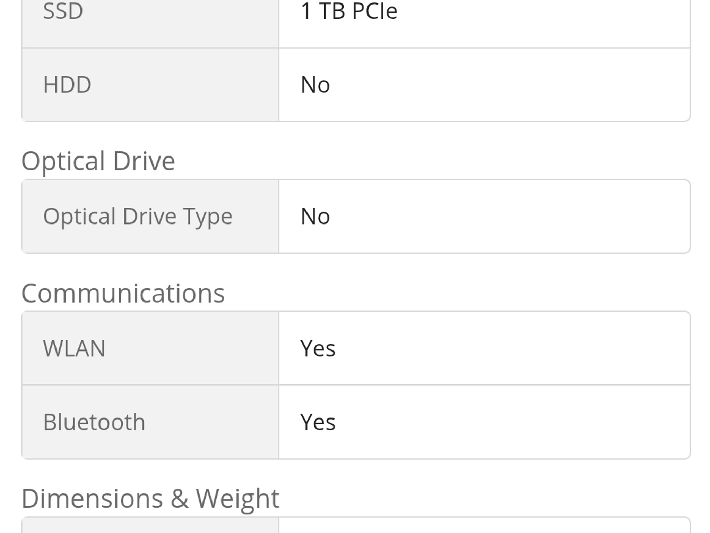Click the word Drive in Optical Drive heading

[144, 161]
